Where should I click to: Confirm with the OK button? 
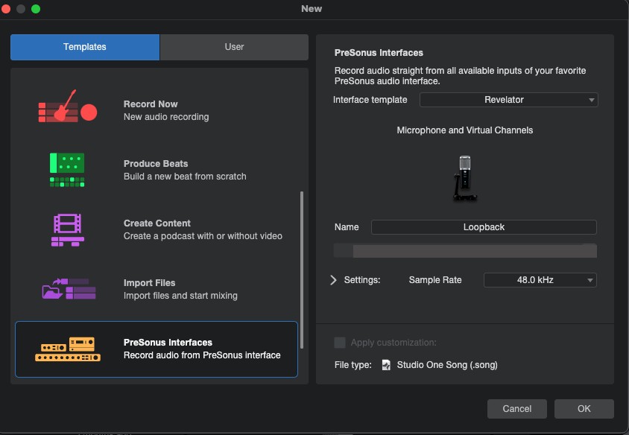584,408
